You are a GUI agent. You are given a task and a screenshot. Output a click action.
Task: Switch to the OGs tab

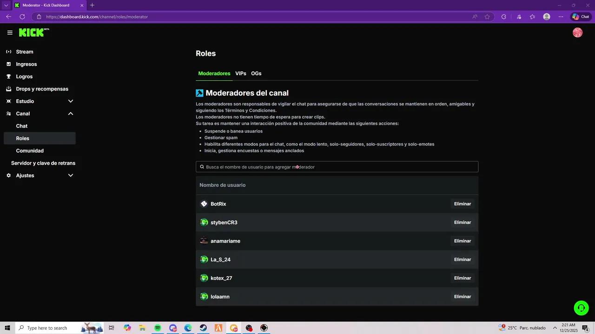[x=256, y=73]
